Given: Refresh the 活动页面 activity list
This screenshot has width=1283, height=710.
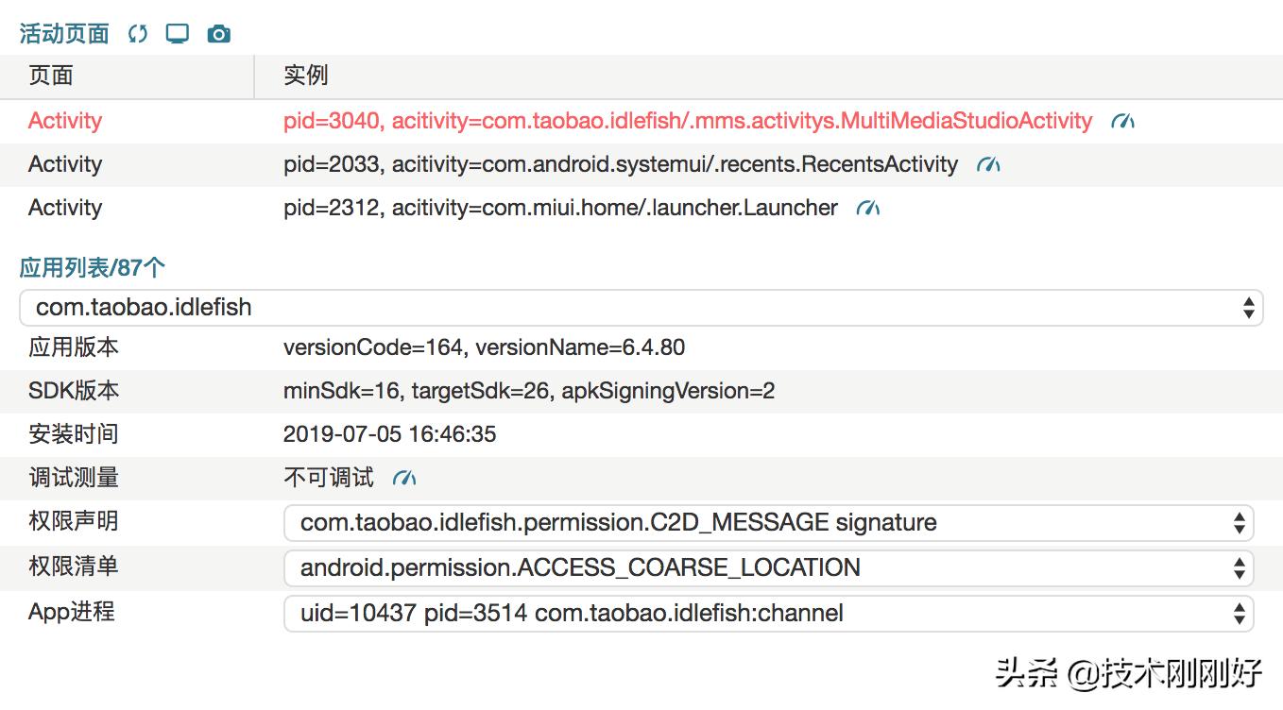Looking at the screenshot, I should [x=138, y=31].
